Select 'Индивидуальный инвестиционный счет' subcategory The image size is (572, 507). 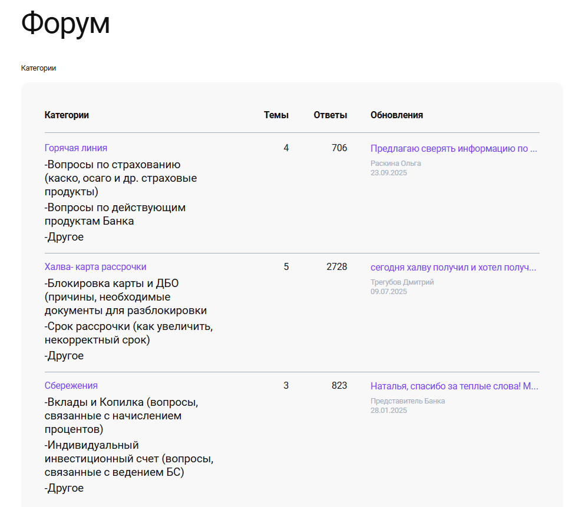[x=128, y=459]
